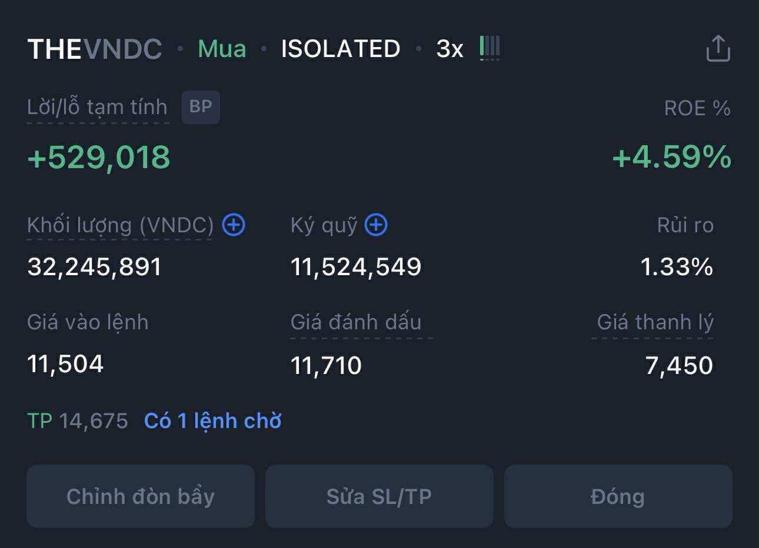Tap the Giá đánh dấu label
The height and width of the screenshot is (548, 759).
[356, 322]
